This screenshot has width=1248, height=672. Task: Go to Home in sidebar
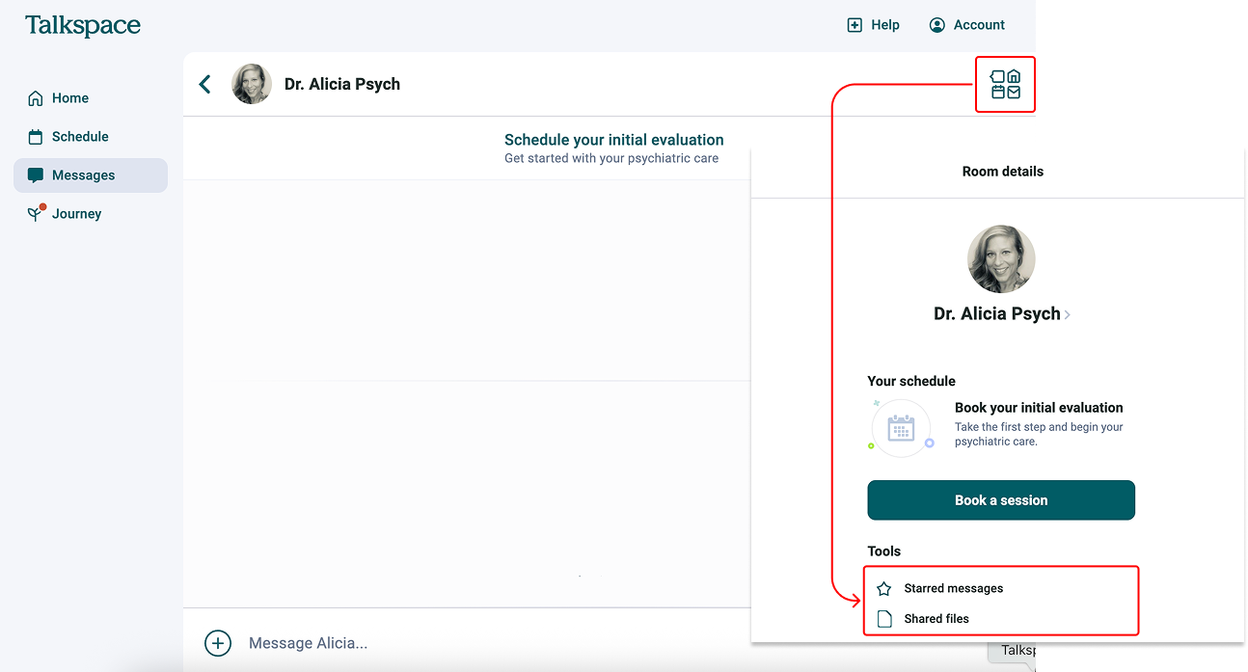point(91,98)
